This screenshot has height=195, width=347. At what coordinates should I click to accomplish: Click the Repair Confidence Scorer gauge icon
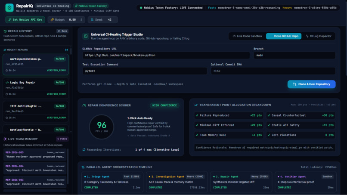pyautogui.click(x=84, y=105)
